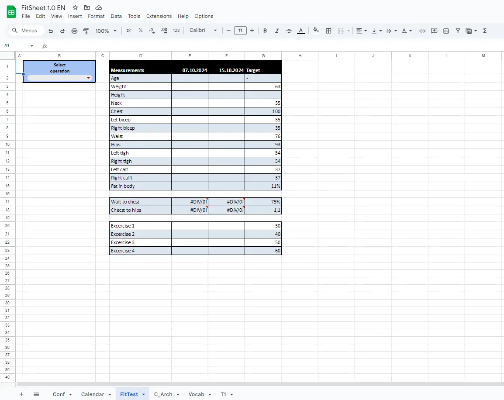
Task: Toggle strikethrough formatting
Action: pos(289,31)
